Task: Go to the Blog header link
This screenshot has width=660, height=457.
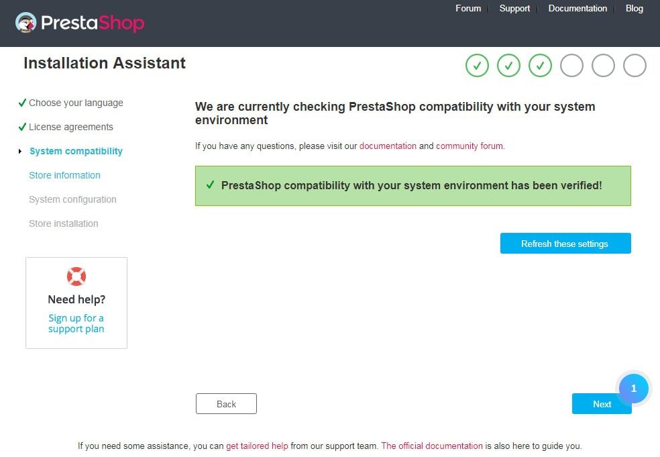Action: pyautogui.click(x=634, y=9)
